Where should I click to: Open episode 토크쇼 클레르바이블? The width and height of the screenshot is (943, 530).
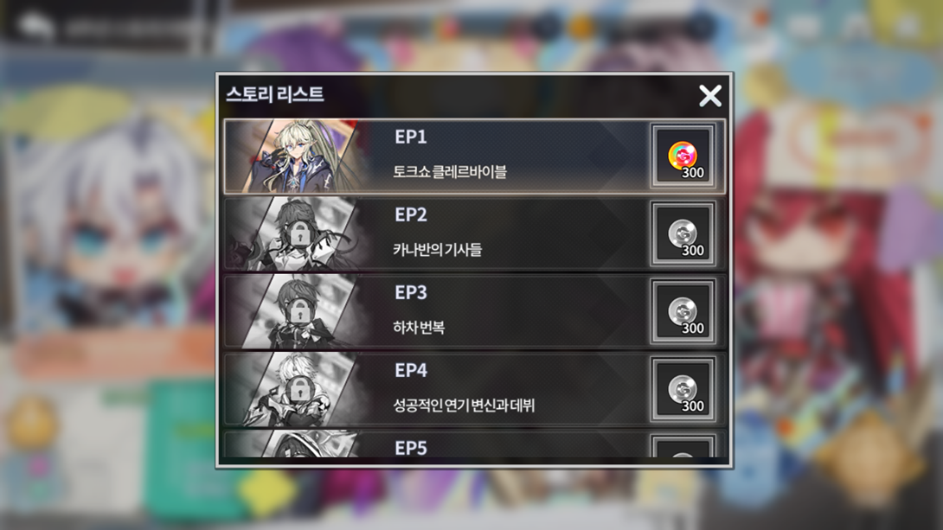(450, 172)
